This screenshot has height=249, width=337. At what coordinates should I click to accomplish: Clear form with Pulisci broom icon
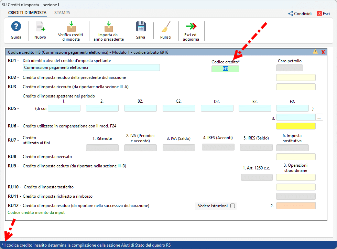click(x=166, y=26)
